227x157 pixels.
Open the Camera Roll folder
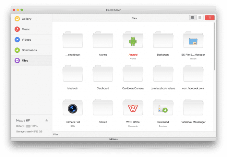pos(73,108)
